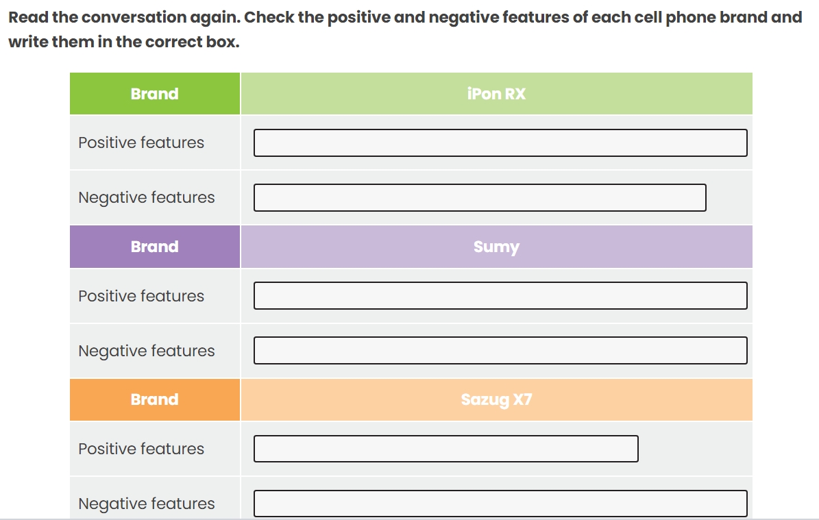Select the orange Sazug X7 header cell
Image resolution: width=819 pixels, height=520 pixels.
pos(496,399)
